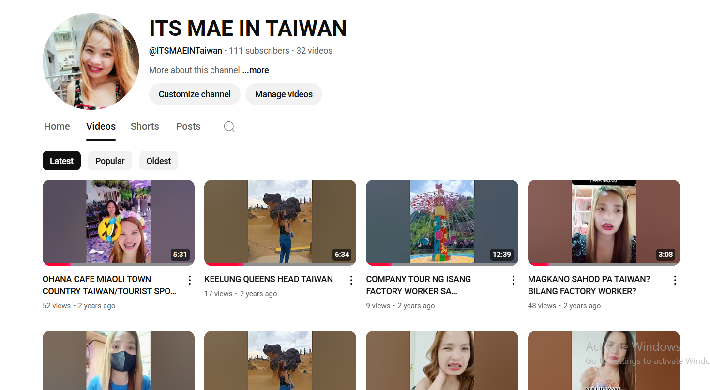Viewport: 710px width, 390px height.
Task: Play the MAGKANO SAHOD PA TAIWAN thumbnail
Action: click(604, 223)
